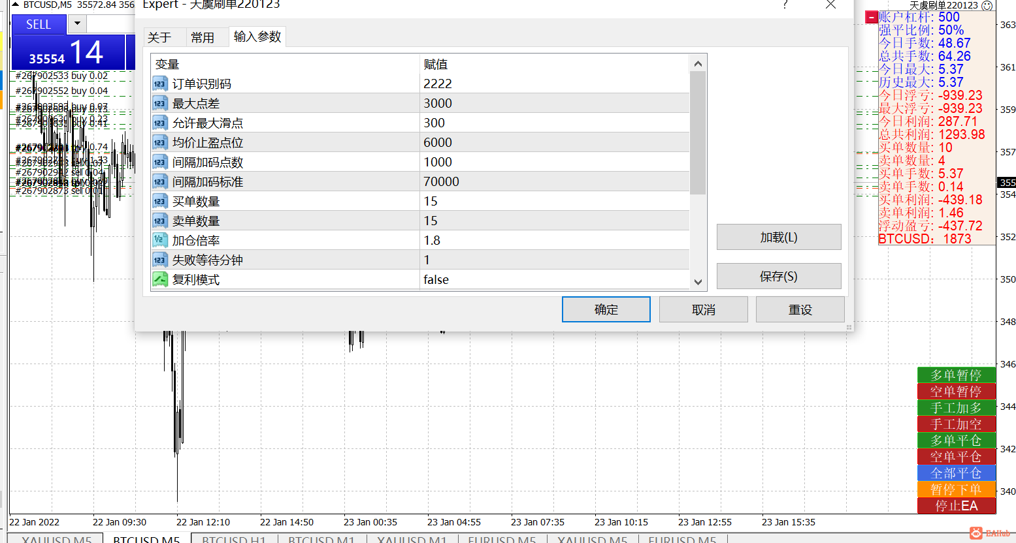
Task: Click the blue 全部平仓 button
Action: [x=956, y=473]
